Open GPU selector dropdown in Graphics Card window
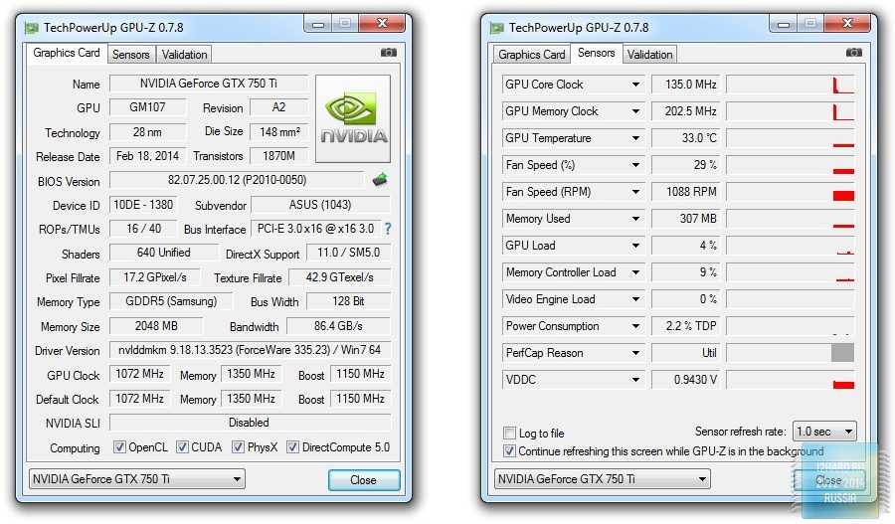Image resolution: width=895 pixels, height=524 pixels. pyautogui.click(x=137, y=479)
